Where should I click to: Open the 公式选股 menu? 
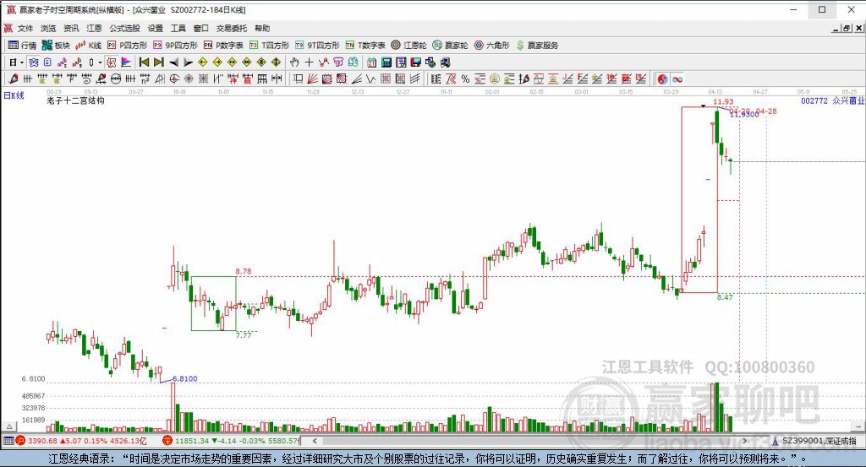click(124, 28)
